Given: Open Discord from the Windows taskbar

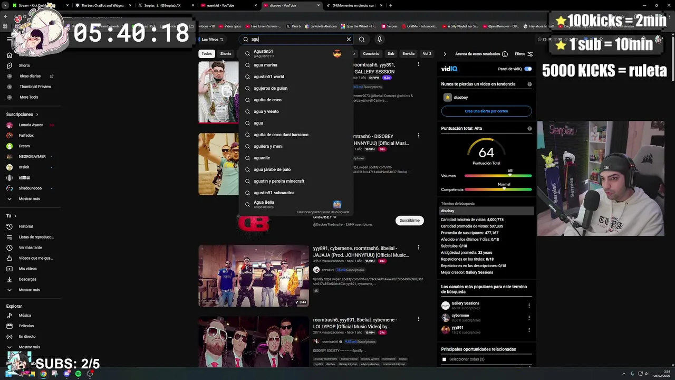Looking at the screenshot, I should [x=66, y=374].
